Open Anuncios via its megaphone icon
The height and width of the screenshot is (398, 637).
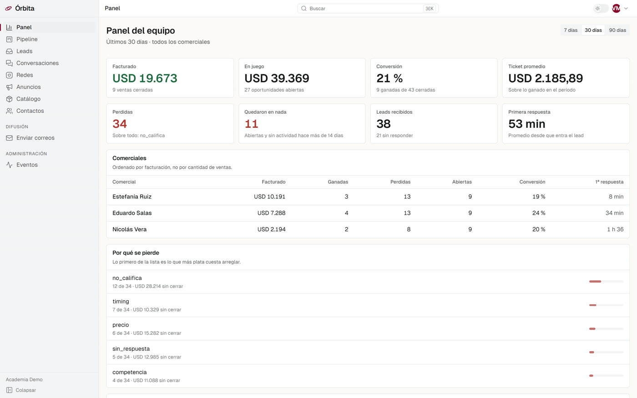click(x=9, y=87)
